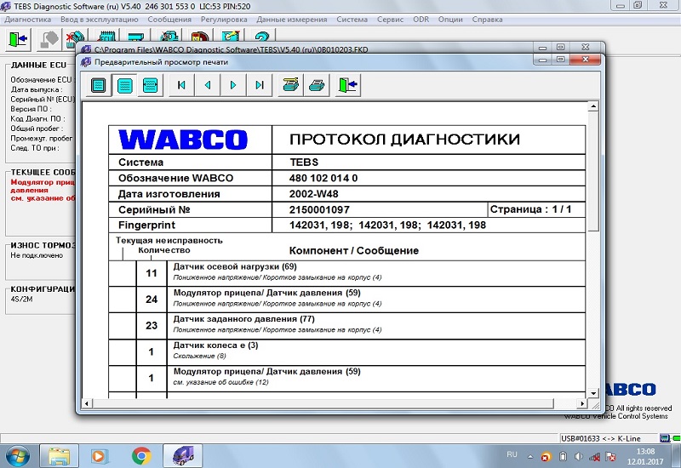The image size is (681, 468).
Task: Open Система menu
Action: pos(352,20)
